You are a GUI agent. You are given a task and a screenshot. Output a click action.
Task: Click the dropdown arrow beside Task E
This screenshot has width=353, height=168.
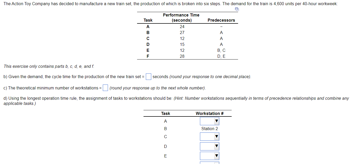pos(216,156)
